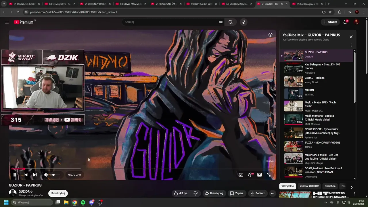Screen dimensions: 368x207
Task: Select the Wszystkie filter chip
Action: [287, 186]
